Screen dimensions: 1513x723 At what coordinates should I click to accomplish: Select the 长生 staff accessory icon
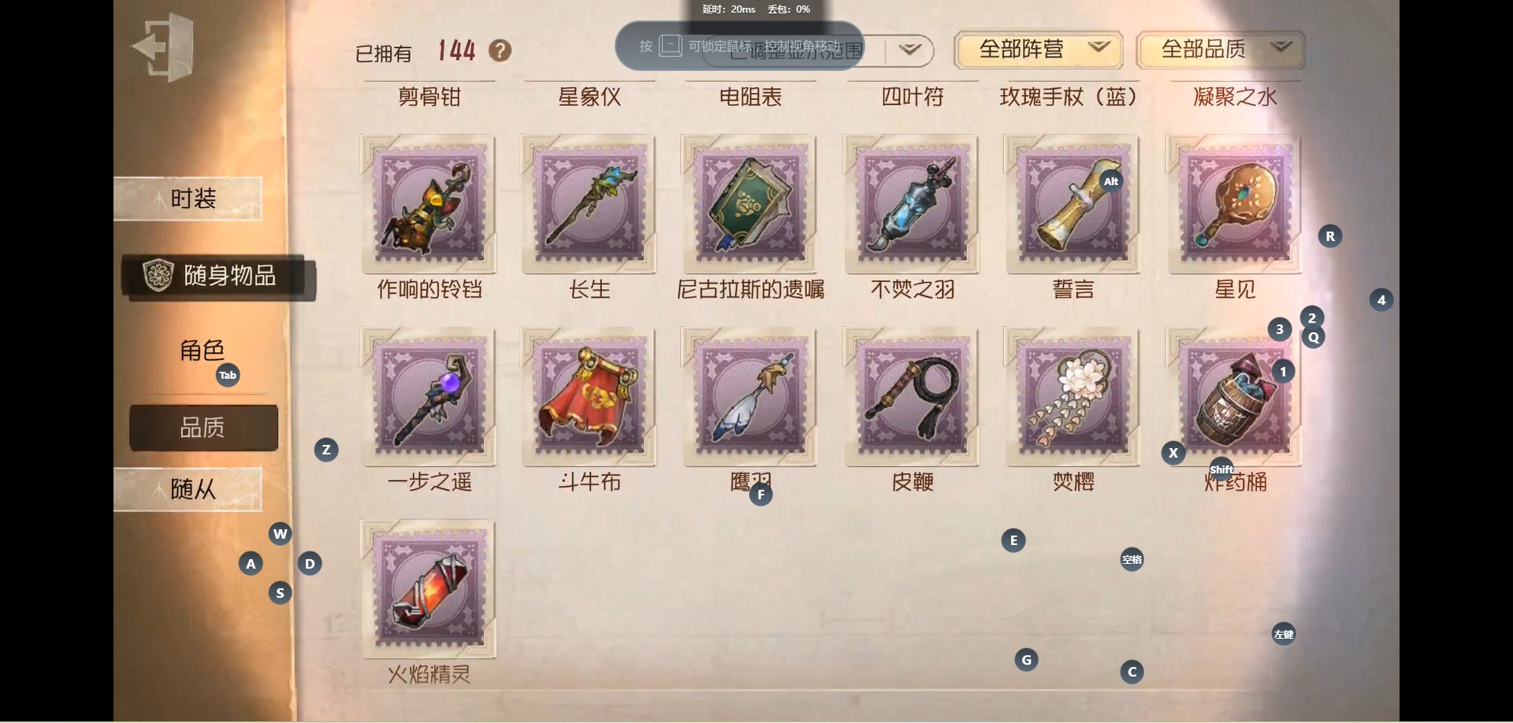coord(589,203)
